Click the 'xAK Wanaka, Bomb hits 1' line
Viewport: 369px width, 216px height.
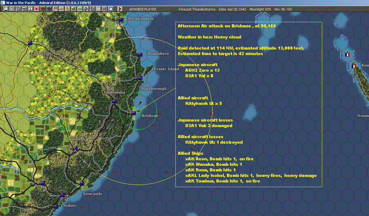tap(214, 164)
